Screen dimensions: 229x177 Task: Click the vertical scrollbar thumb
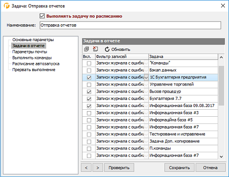[x=221, y=85]
